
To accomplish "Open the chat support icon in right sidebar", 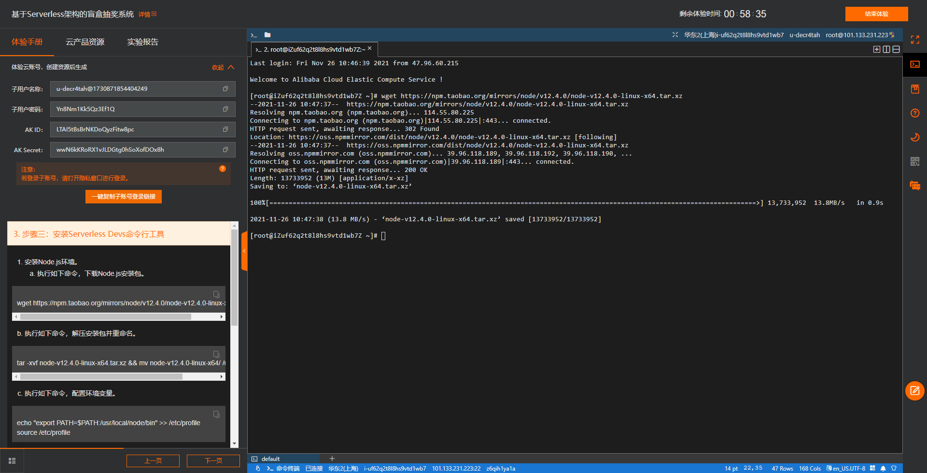I will click(915, 186).
